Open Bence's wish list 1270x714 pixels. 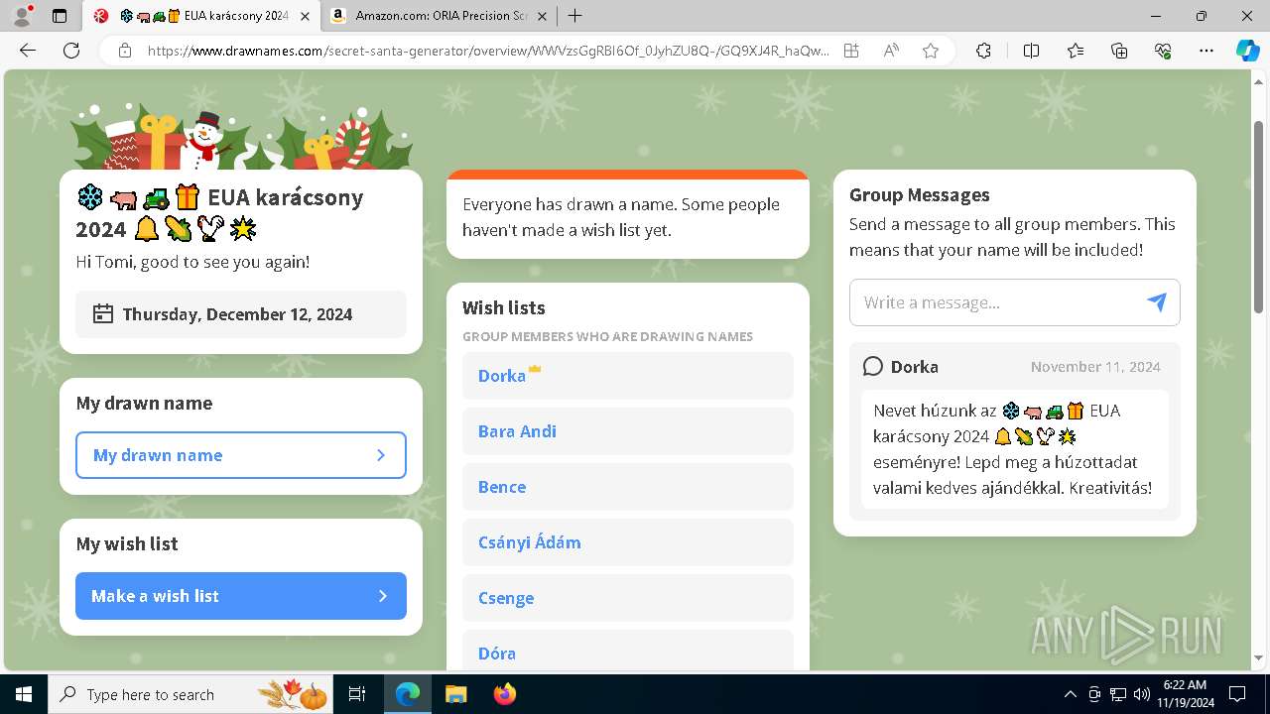(628, 487)
